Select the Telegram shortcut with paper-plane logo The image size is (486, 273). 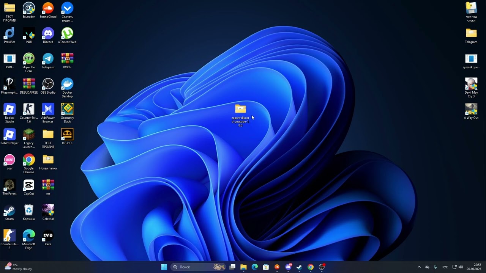pos(48,61)
